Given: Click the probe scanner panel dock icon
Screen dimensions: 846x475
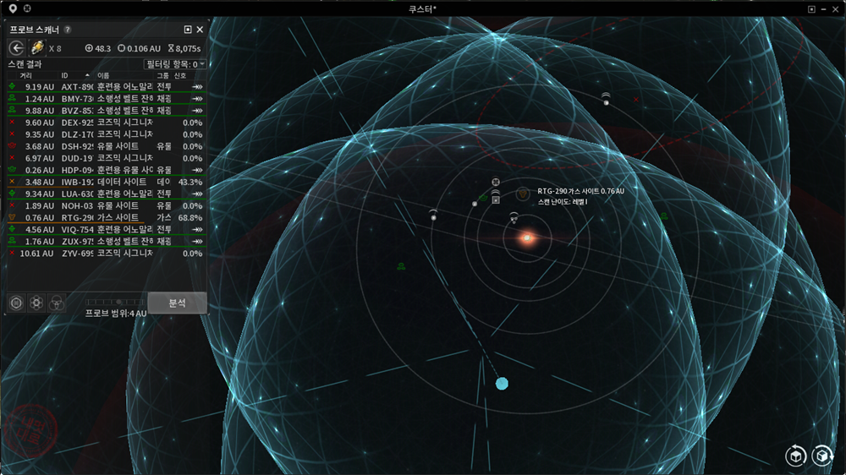Looking at the screenshot, I should coord(188,30).
